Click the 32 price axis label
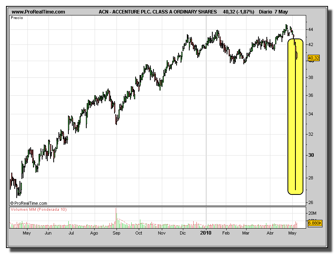334x254 pixels. click(311, 134)
